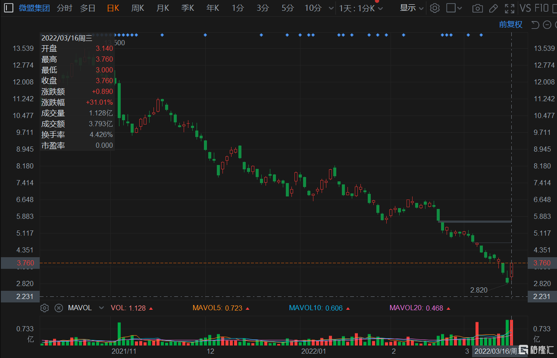Click the highlighted 3.760 price on right axis
Viewport: 557px width, 358px height.
coord(542,263)
